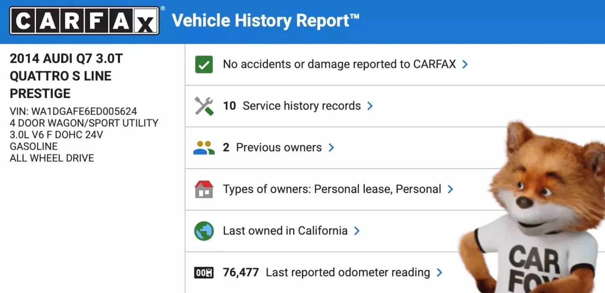Open the "Previous owners" link
Image resolution: width=605 pixels, height=293 pixels.
279,148
